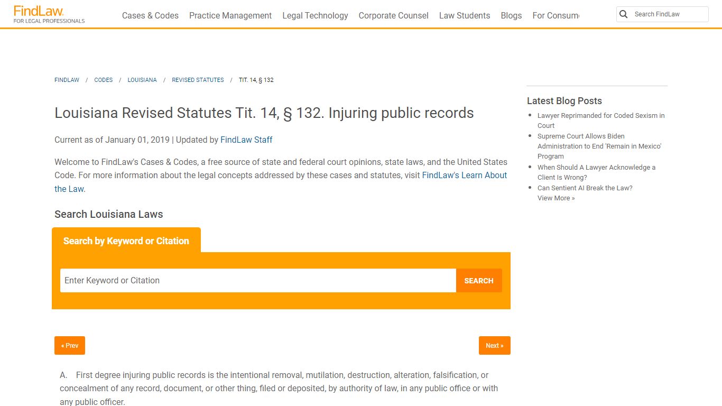Open Supreme Court Allows Biden Administration post
722x406 pixels.
pos(599,146)
